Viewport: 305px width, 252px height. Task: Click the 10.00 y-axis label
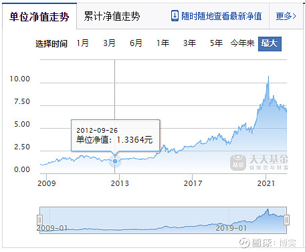19,79
